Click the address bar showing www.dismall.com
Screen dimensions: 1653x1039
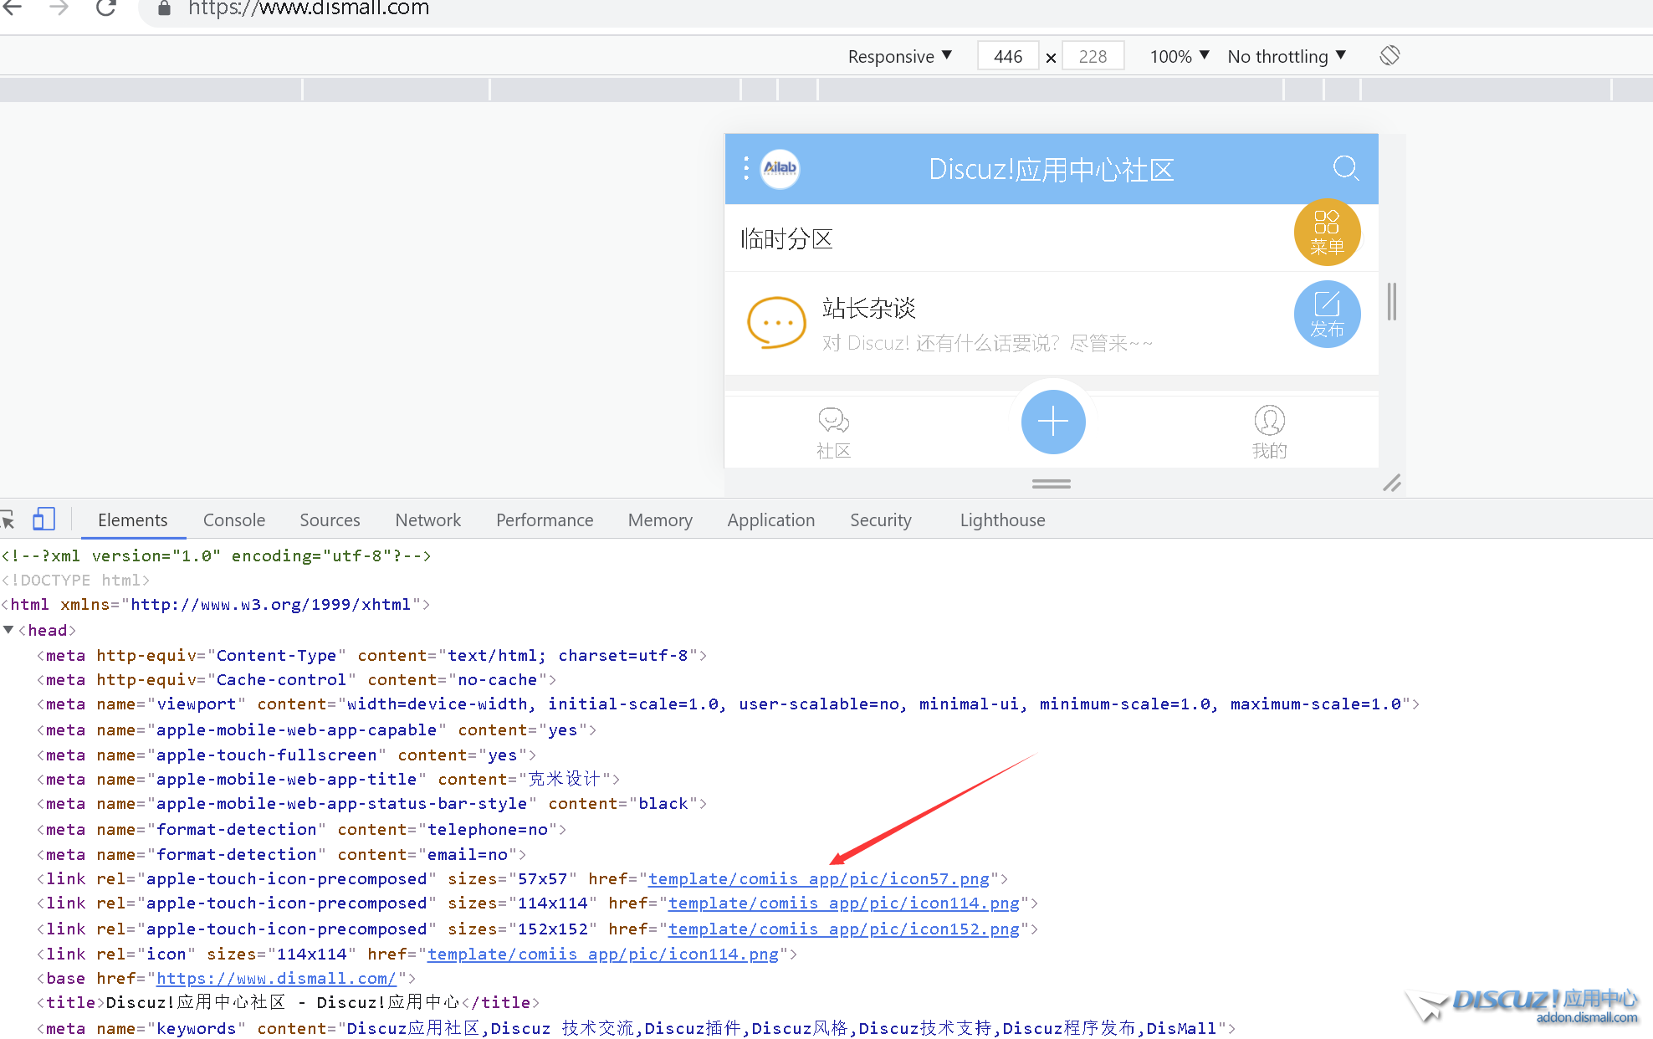tap(308, 8)
